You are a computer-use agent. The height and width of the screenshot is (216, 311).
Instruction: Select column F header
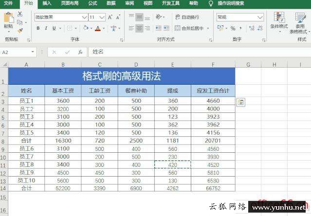pyautogui.click(x=213, y=65)
